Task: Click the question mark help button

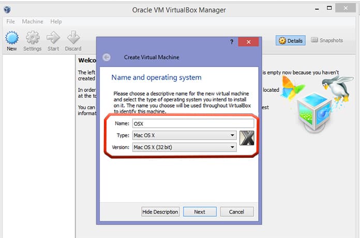Action: click(x=232, y=42)
